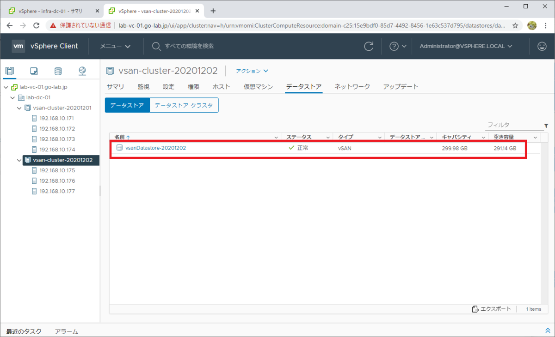Click the エクスポート button

coord(492,309)
